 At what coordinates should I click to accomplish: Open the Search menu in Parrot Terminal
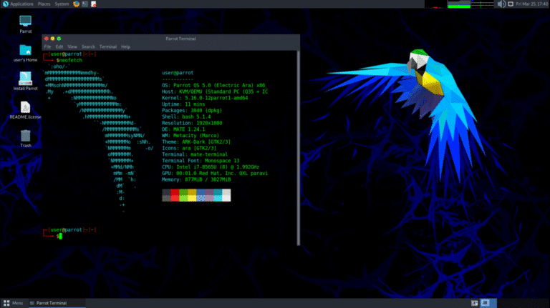click(88, 46)
